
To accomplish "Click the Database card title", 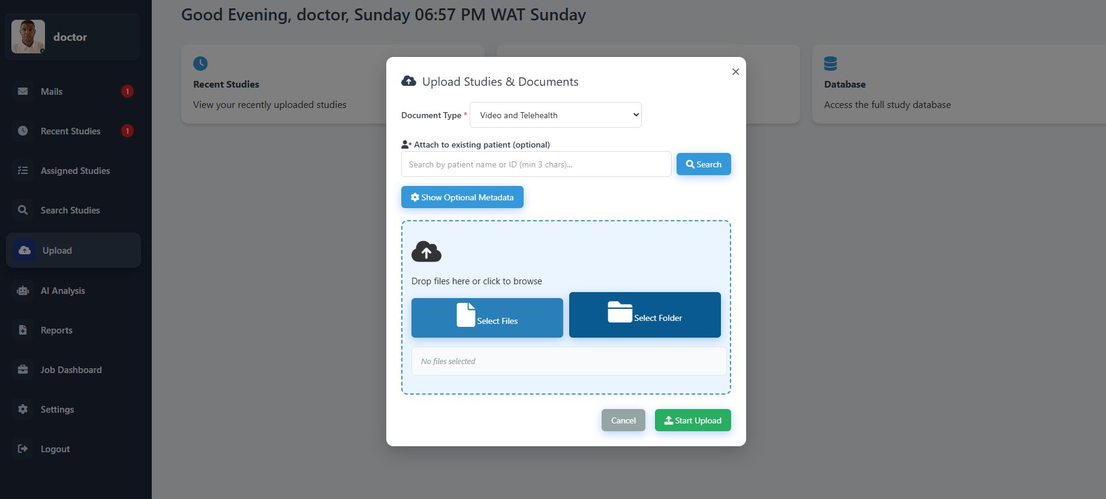I will pos(844,85).
